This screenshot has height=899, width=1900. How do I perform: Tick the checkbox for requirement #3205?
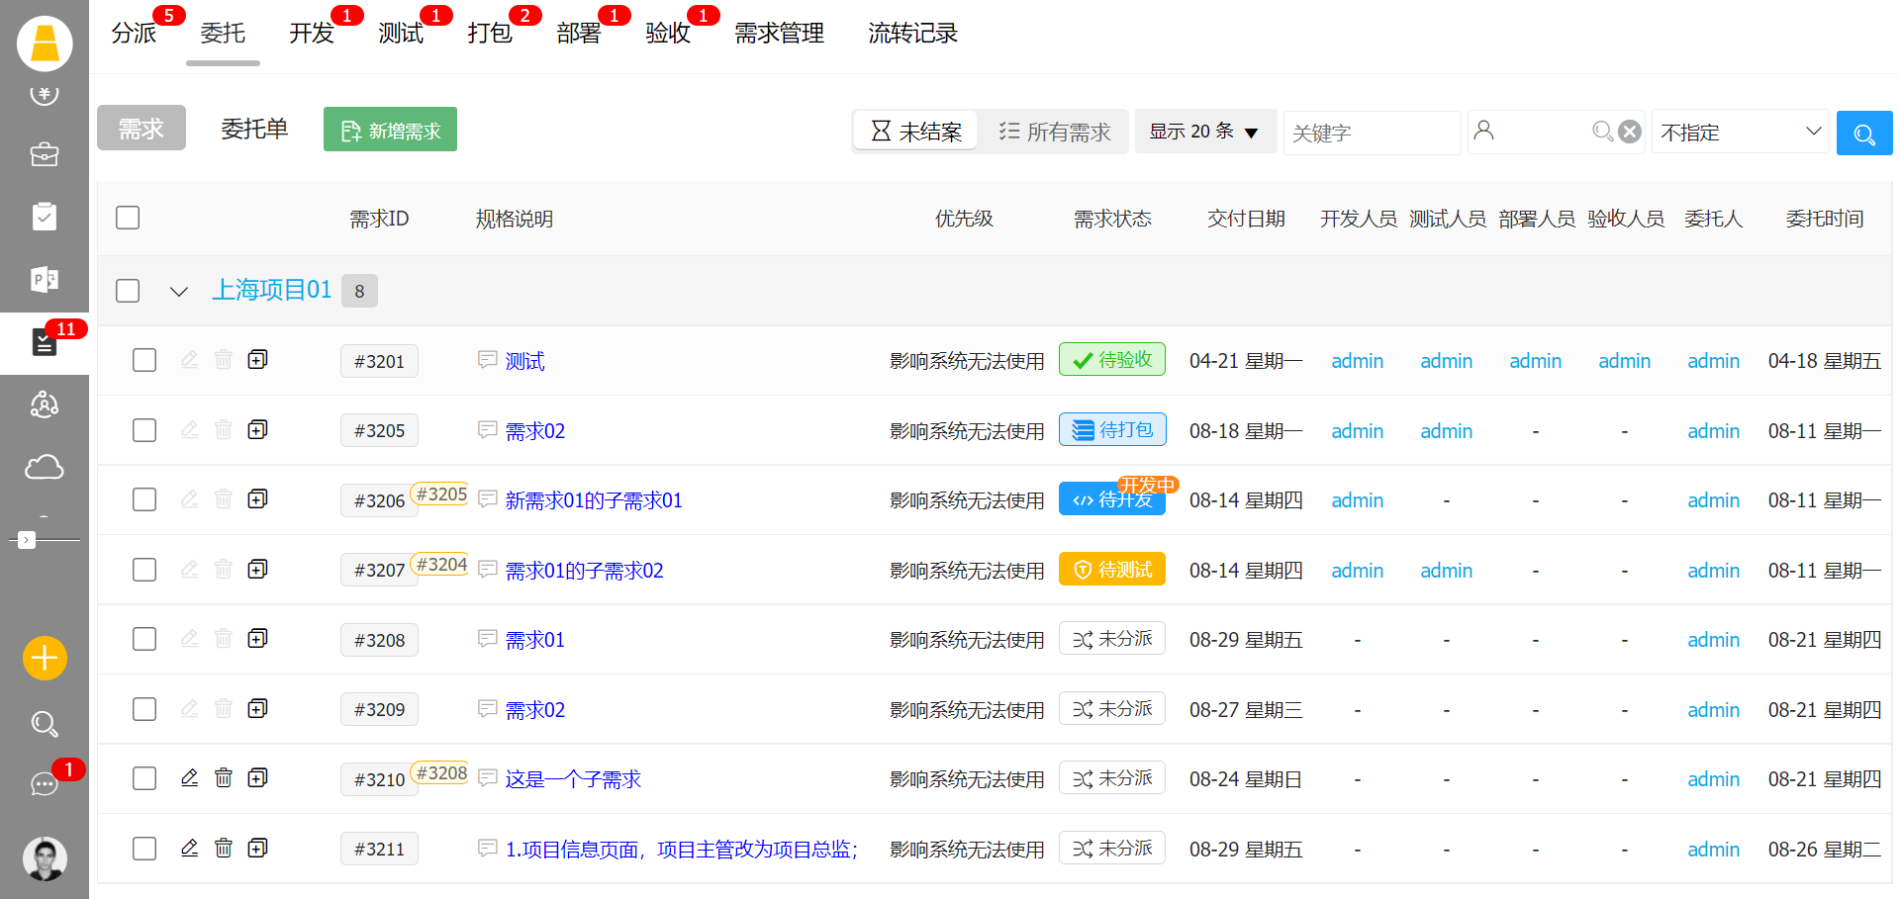144,430
